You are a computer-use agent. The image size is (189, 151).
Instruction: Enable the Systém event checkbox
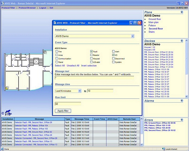pyautogui.click(x=113, y=62)
